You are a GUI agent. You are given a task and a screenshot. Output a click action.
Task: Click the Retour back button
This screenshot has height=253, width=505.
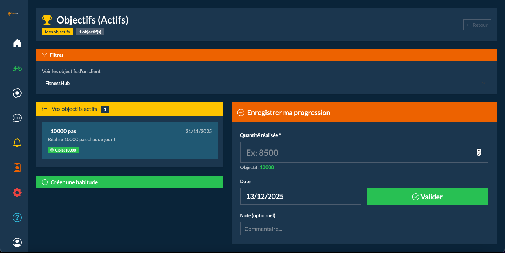point(477,25)
